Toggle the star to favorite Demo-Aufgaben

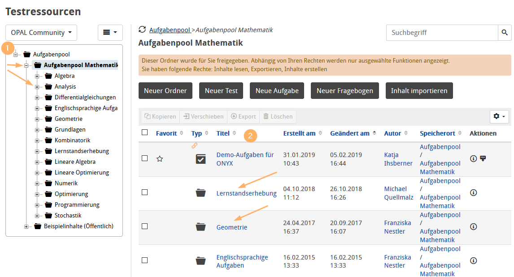click(x=161, y=158)
